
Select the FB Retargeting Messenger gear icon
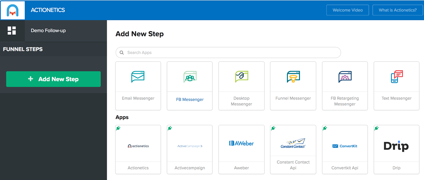tap(345, 77)
